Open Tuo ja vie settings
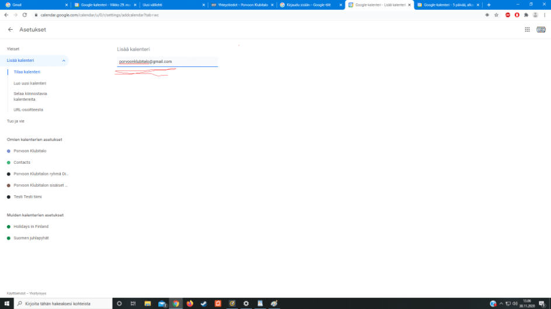The height and width of the screenshot is (309, 551). tap(16, 121)
